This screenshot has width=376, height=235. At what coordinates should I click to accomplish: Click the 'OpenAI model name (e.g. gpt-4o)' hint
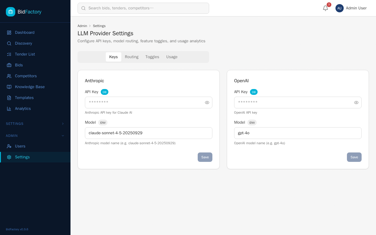coord(259,143)
